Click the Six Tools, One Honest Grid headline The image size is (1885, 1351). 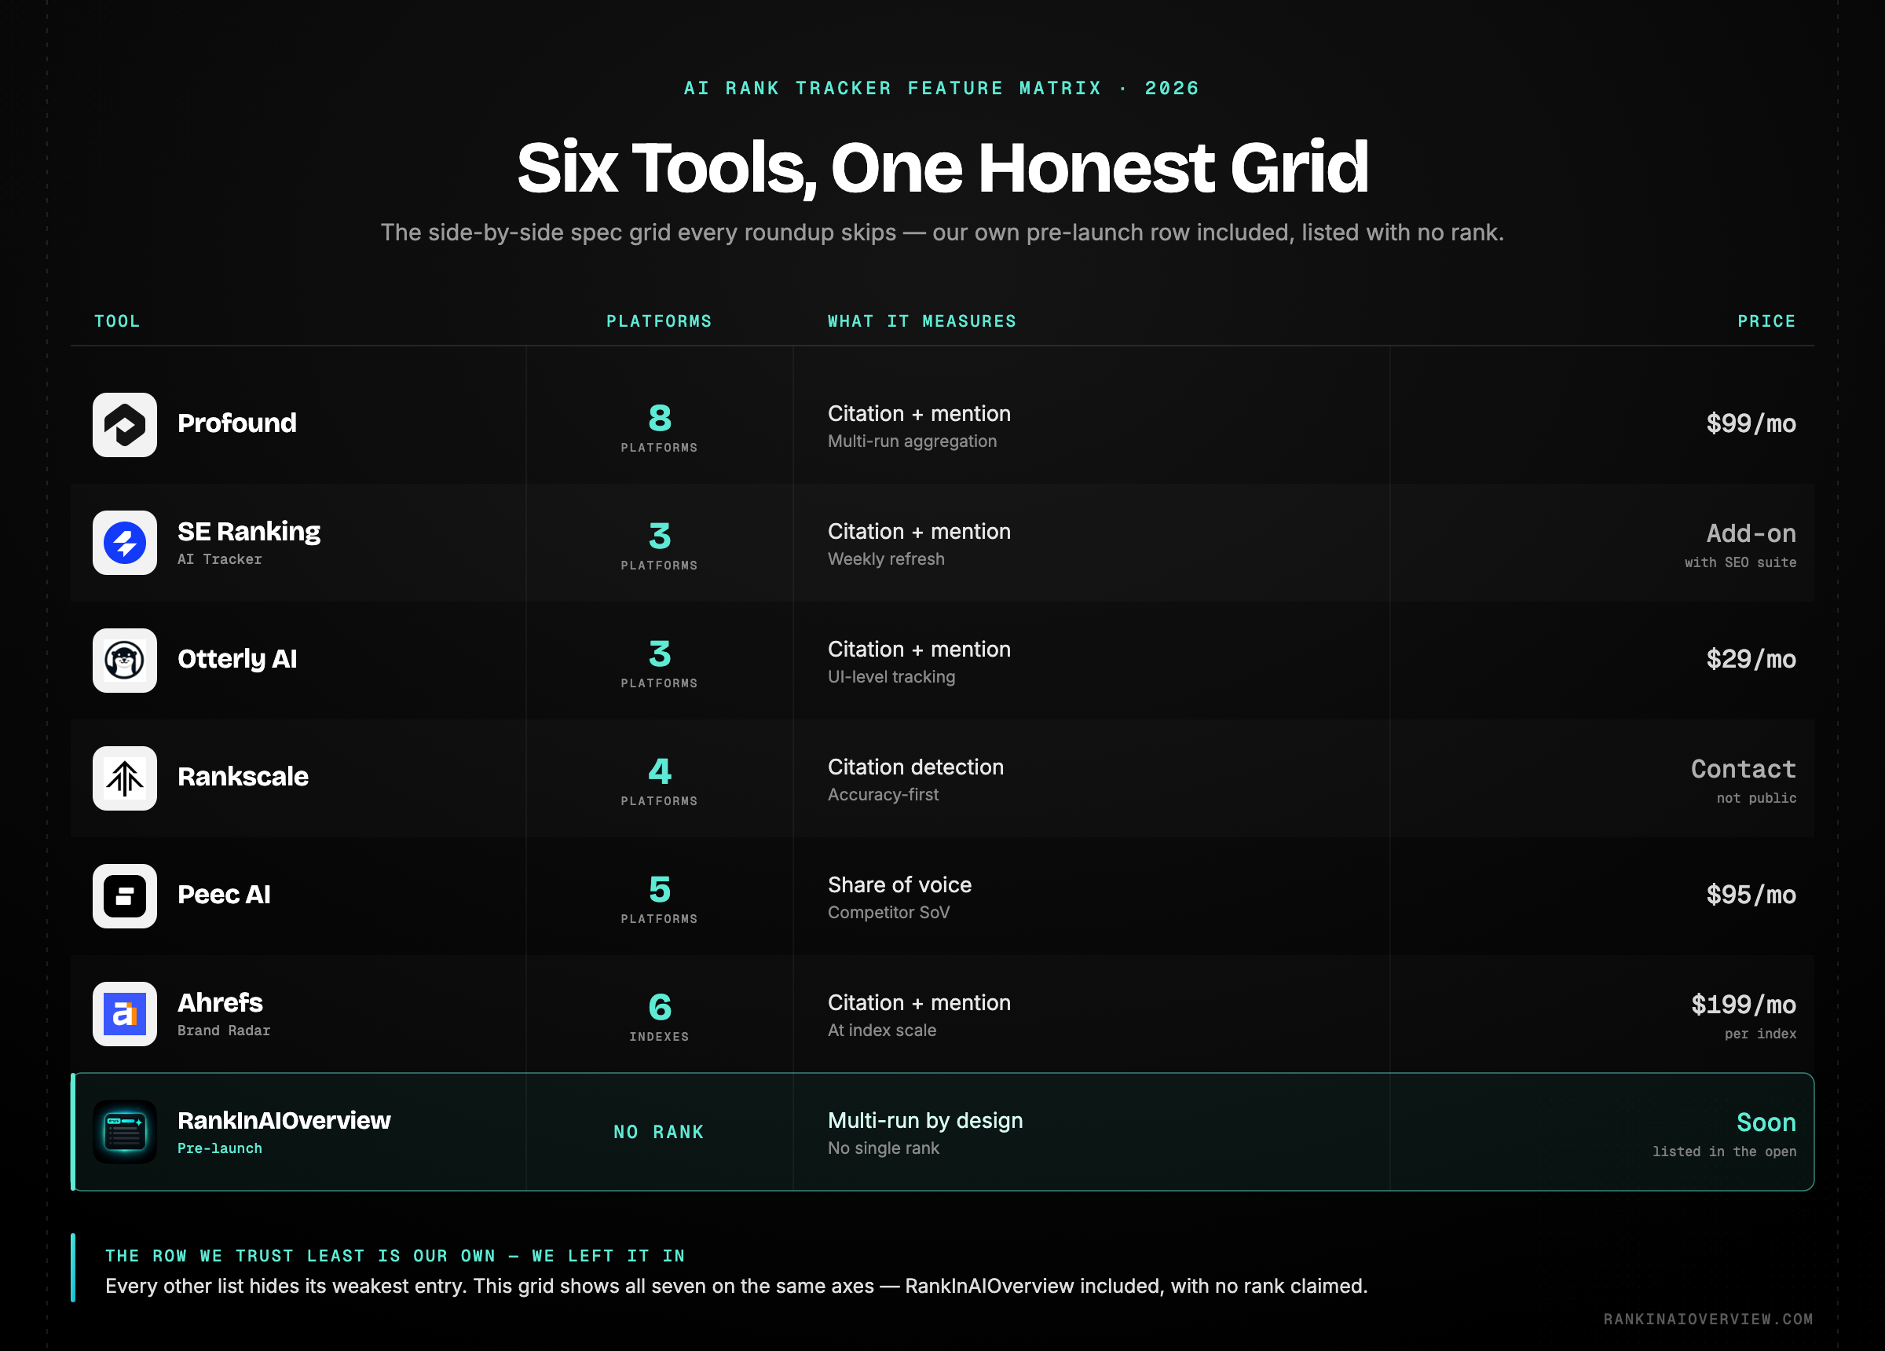pyautogui.click(x=942, y=168)
